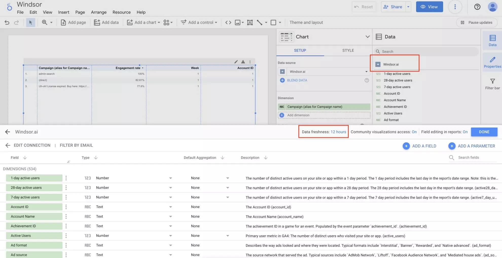Open the Edit menu

(x=33, y=12)
